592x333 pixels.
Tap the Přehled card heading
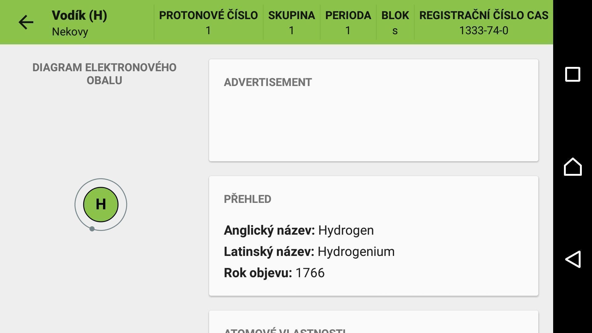point(248,199)
